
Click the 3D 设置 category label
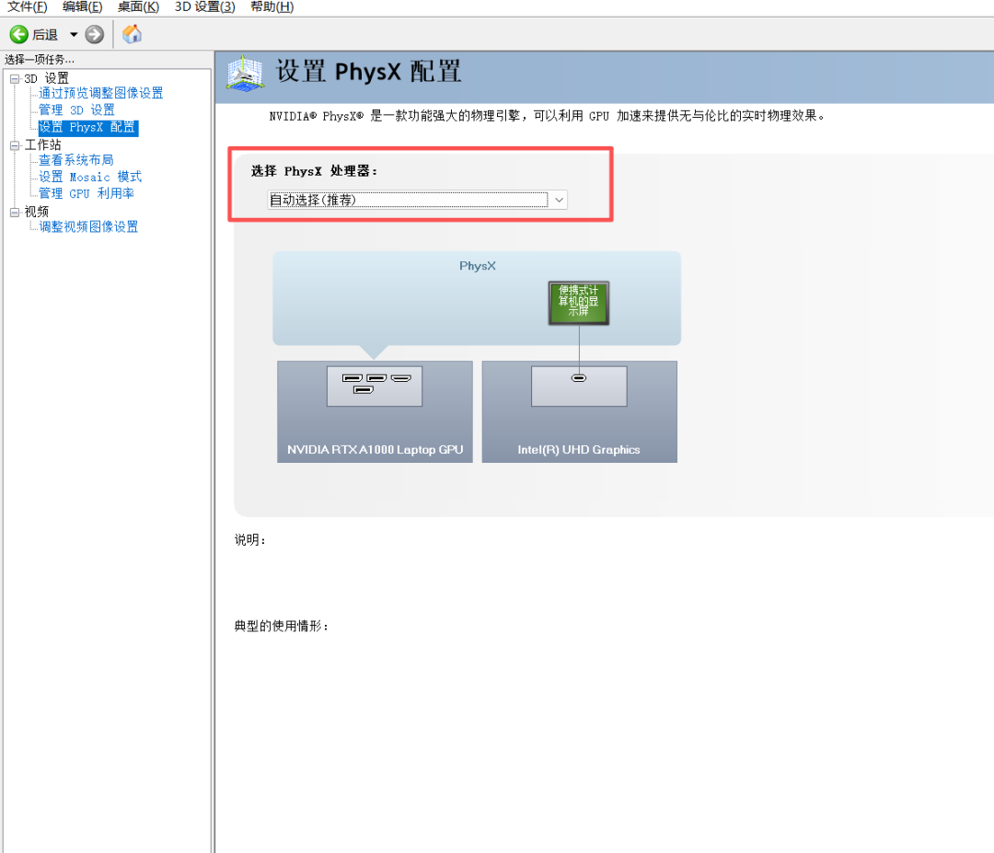pos(46,78)
